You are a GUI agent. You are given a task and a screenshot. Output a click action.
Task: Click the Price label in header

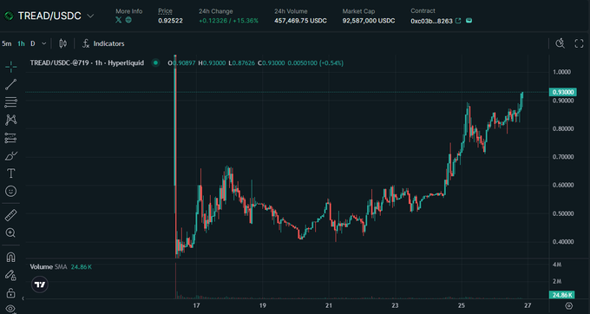click(x=165, y=11)
